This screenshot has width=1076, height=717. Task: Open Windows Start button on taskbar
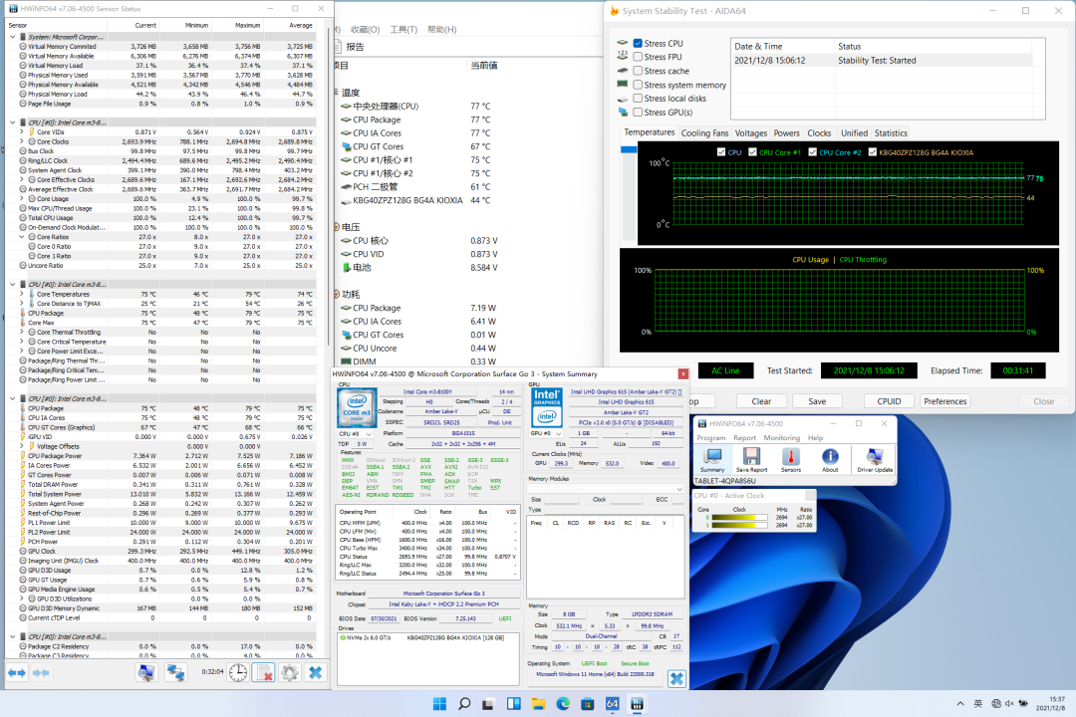tap(439, 705)
